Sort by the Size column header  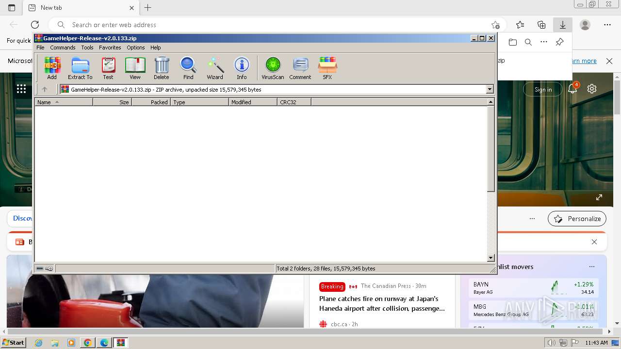click(112, 102)
